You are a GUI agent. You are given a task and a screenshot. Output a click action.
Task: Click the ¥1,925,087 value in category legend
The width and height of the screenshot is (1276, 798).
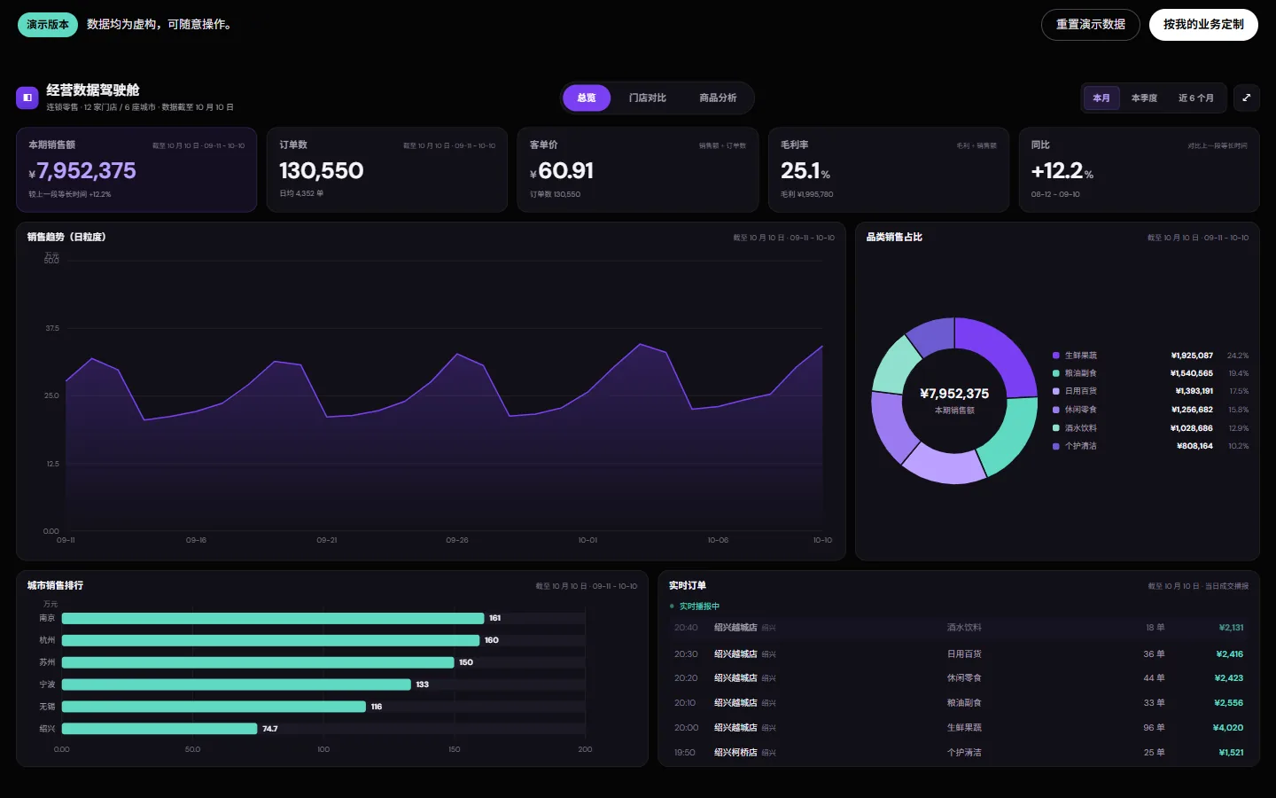click(1192, 356)
